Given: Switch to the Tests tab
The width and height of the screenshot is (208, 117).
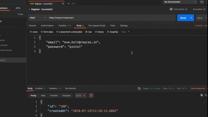Looking at the screenshot, I should click(113, 25).
